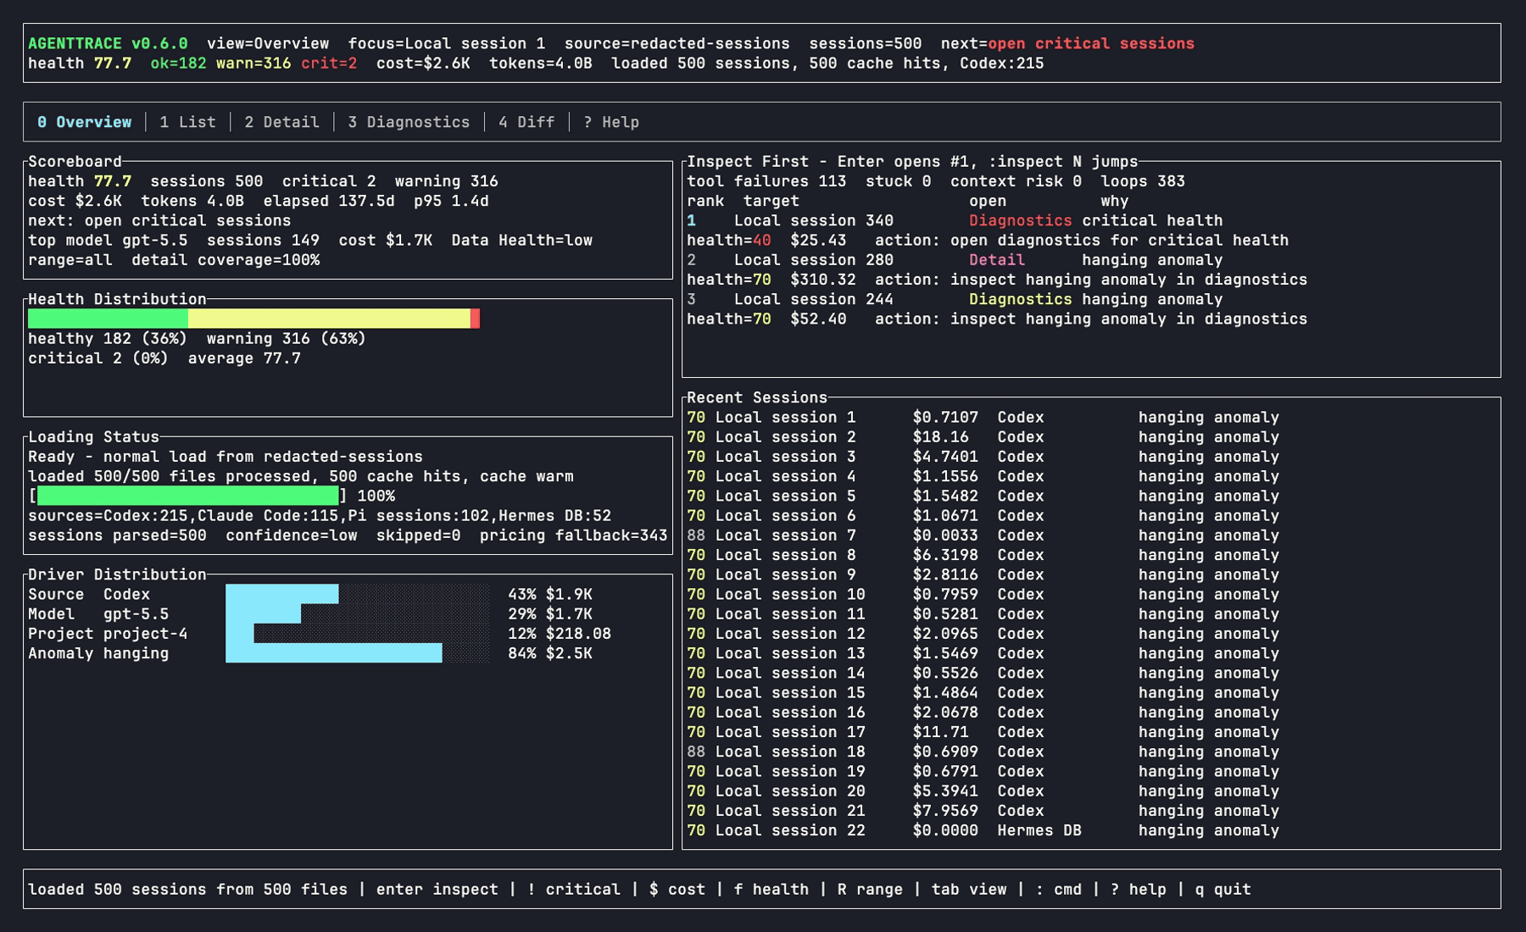Click the red critical segment of health bar
The height and width of the screenshot is (932, 1526).
coord(476,319)
